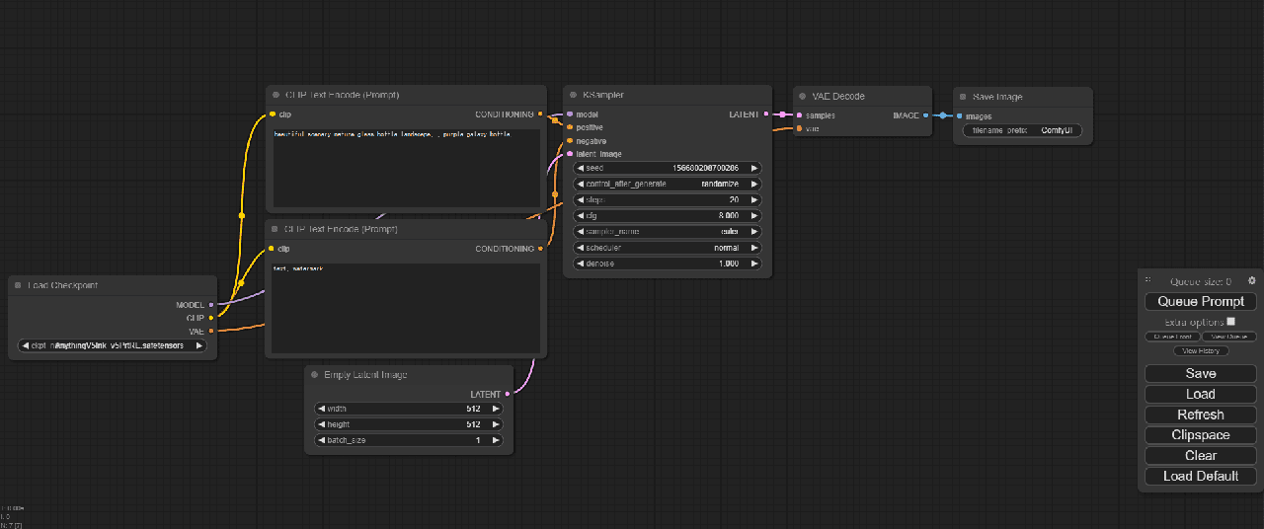Collapse the Load Checkpoint node via its dot

click(18, 285)
